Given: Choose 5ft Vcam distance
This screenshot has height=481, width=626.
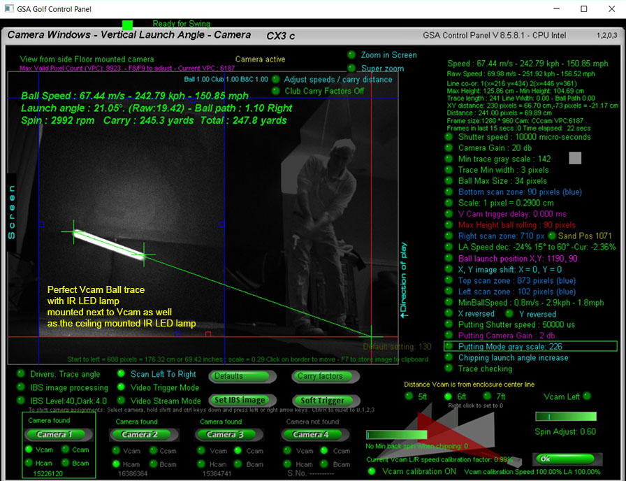Looking at the screenshot, I should [409, 396].
